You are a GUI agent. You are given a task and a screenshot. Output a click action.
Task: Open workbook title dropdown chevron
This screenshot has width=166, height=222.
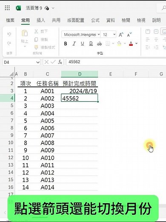(53, 8)
